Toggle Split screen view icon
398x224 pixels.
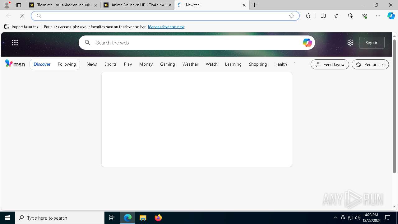point(323,16)
